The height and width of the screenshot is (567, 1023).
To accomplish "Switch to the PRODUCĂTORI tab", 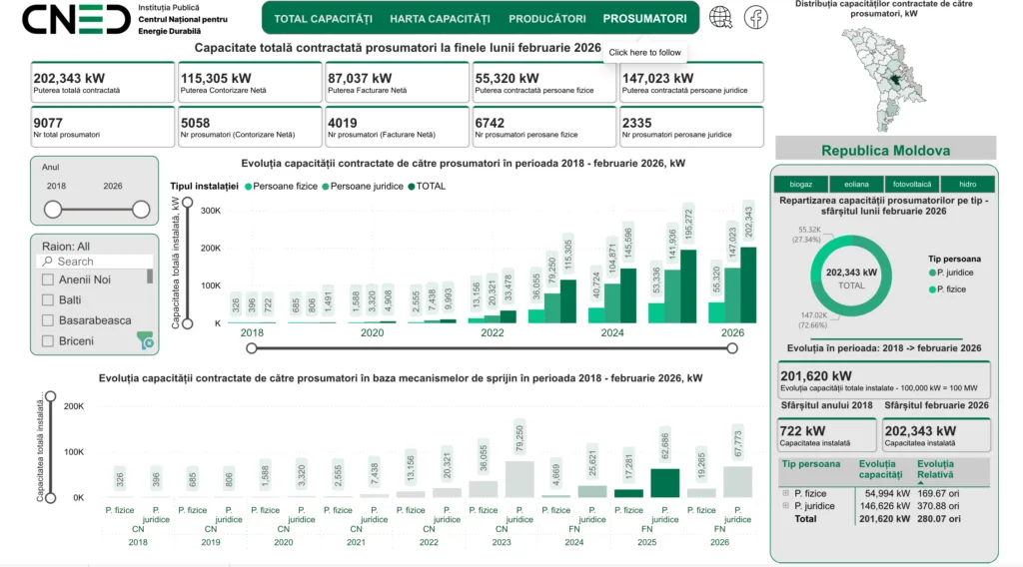I will tap(546, 19).
